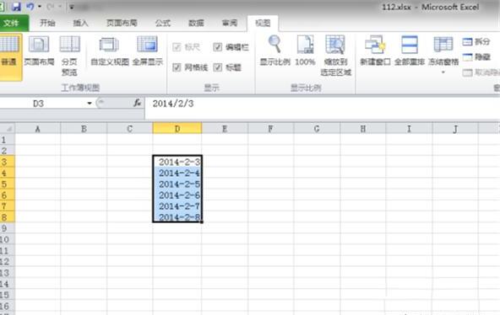The image size is (500, 315).
Task: Click the fx Insert Function icon
Action: (x=137, y=103)
